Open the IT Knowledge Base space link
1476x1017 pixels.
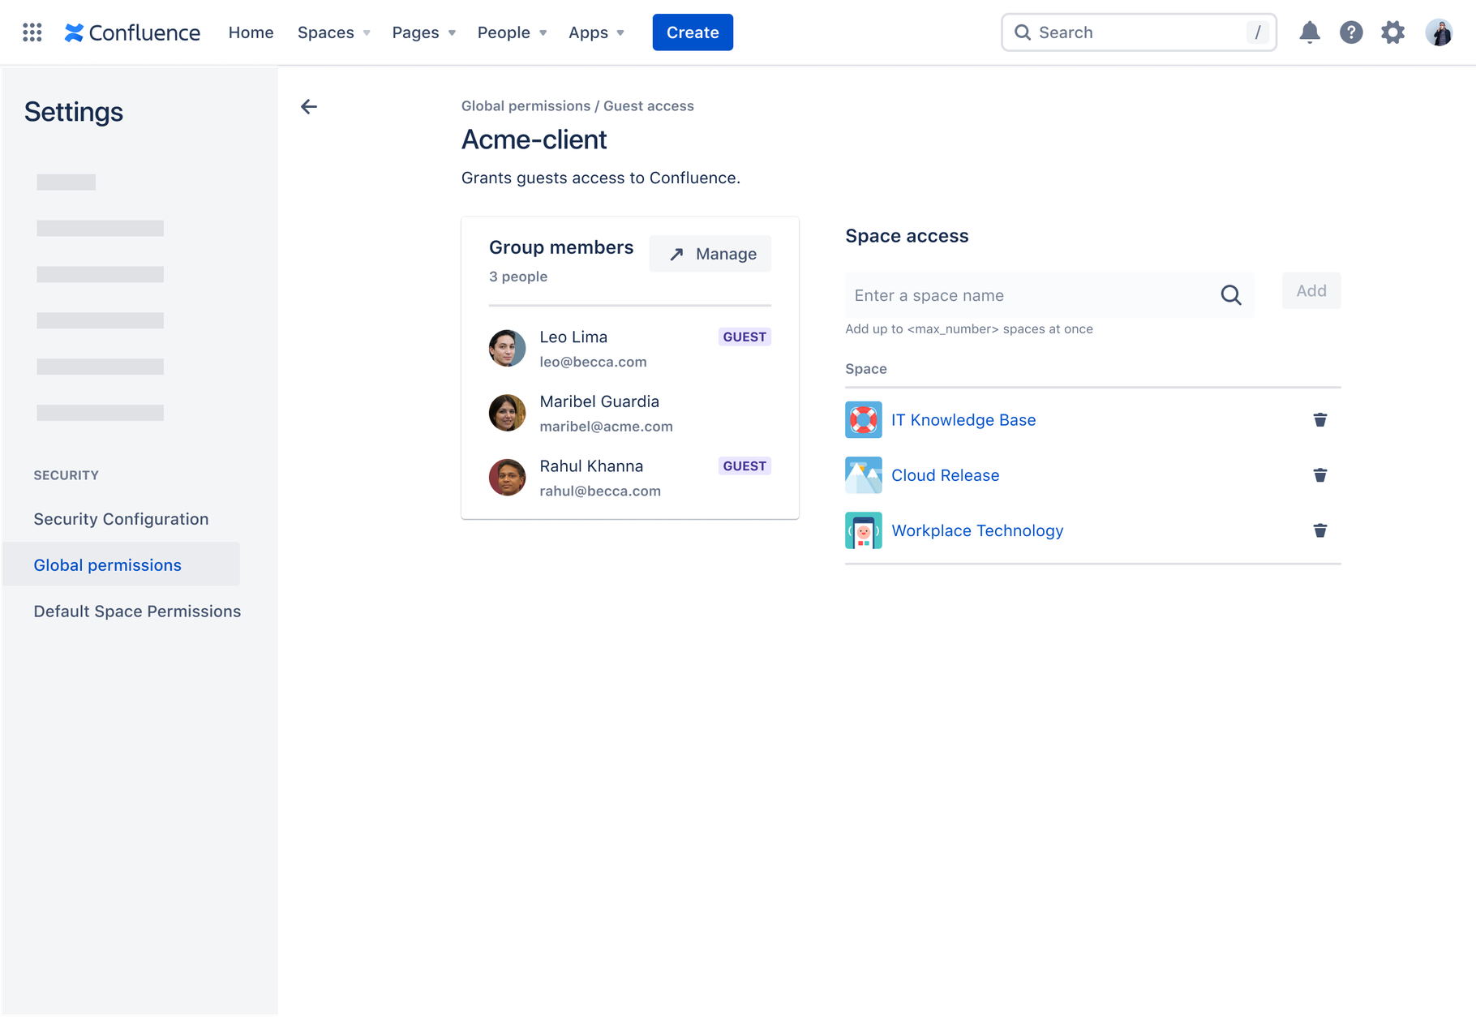tap(963, 419)
